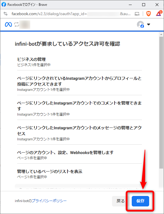164x214 pixels.
Task: Select 管理しているページのリストを表示 item
Action: (79, 174)
